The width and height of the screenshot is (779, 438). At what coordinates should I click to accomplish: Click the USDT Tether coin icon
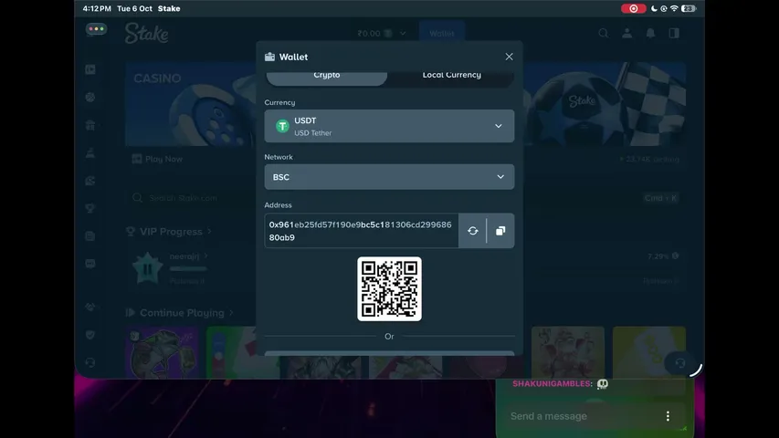(x=282, y=126)
